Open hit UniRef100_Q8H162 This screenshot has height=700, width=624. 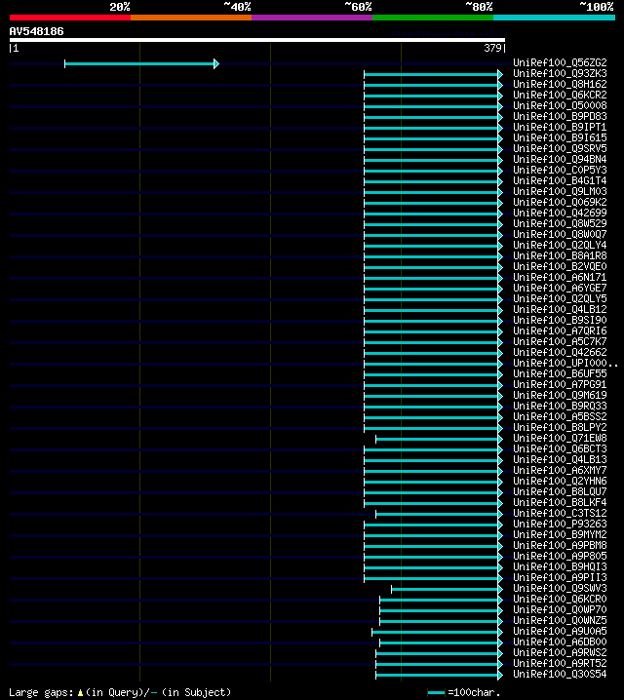560,85
